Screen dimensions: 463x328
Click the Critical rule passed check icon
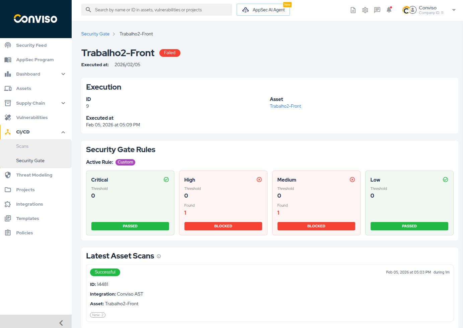click(166, 180)
